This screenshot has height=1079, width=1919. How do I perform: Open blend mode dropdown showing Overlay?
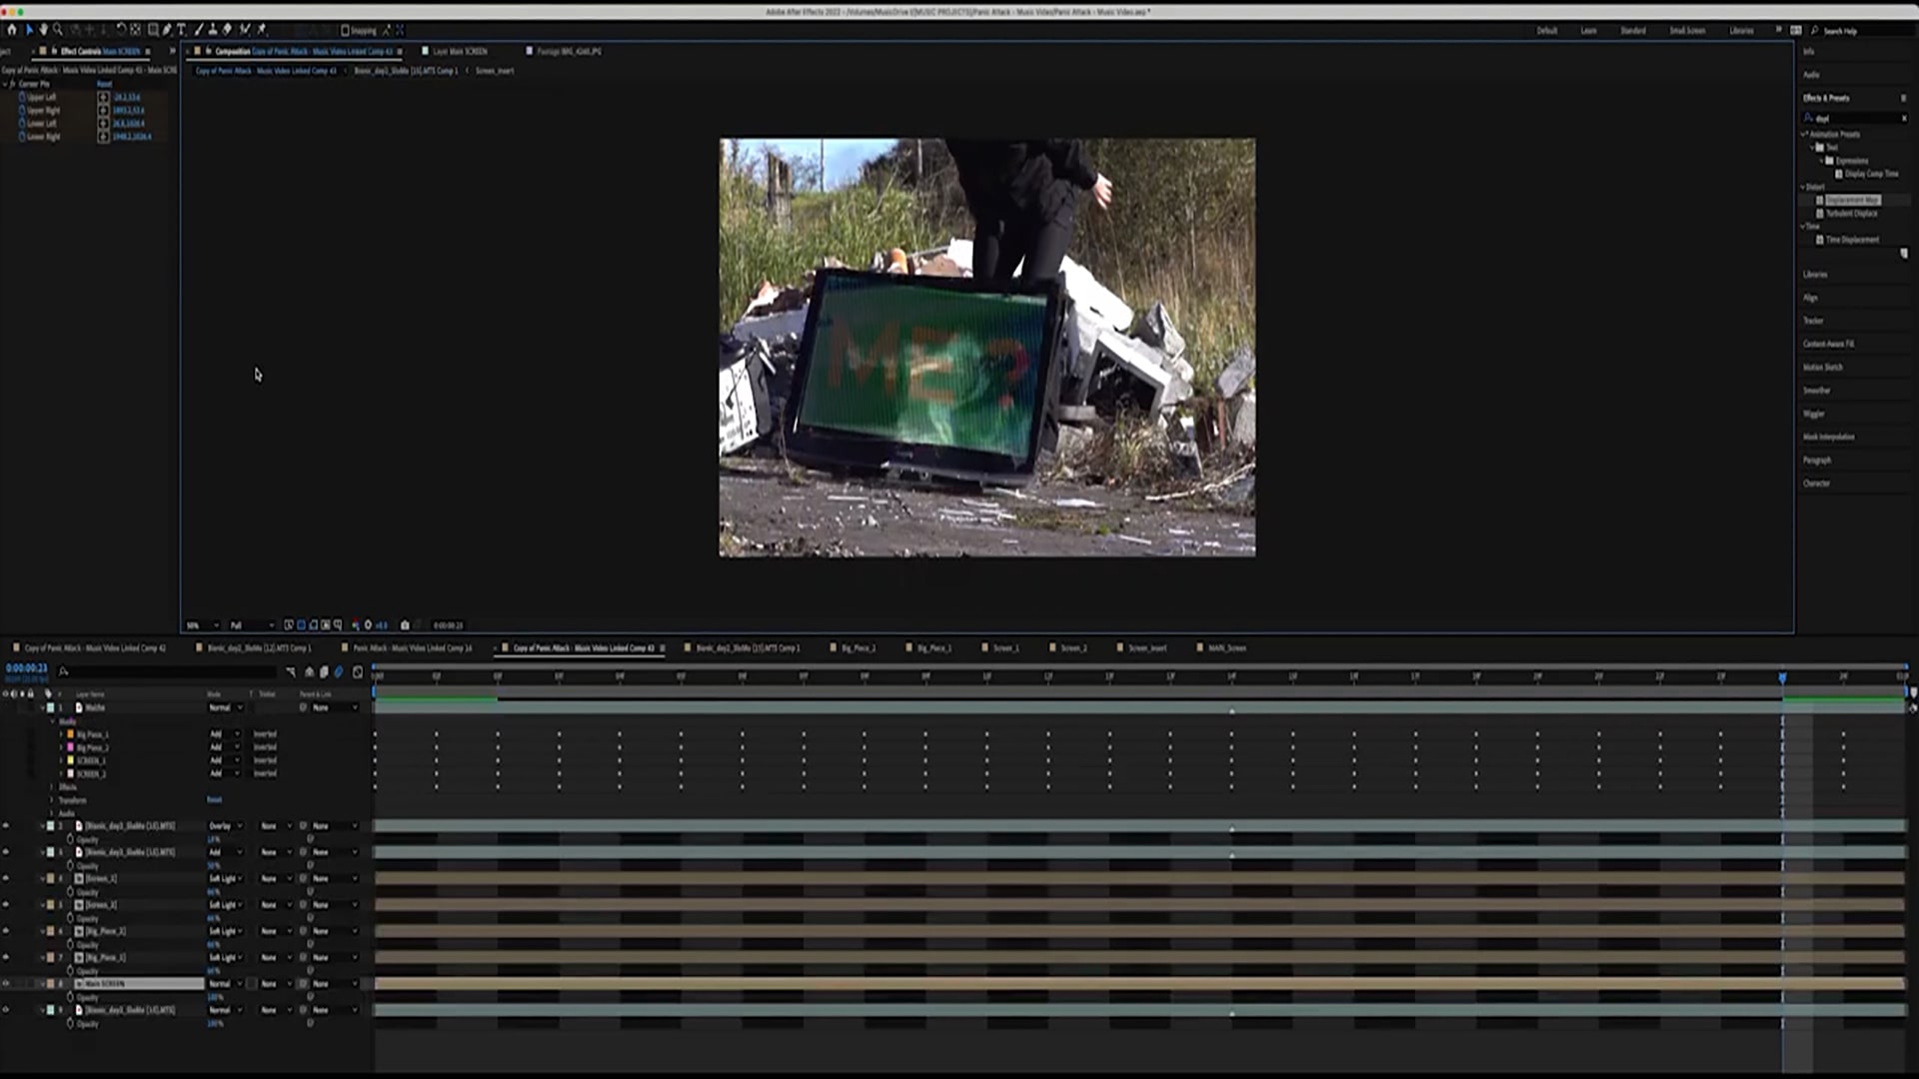pyautogui.click(x=225, y=826)
